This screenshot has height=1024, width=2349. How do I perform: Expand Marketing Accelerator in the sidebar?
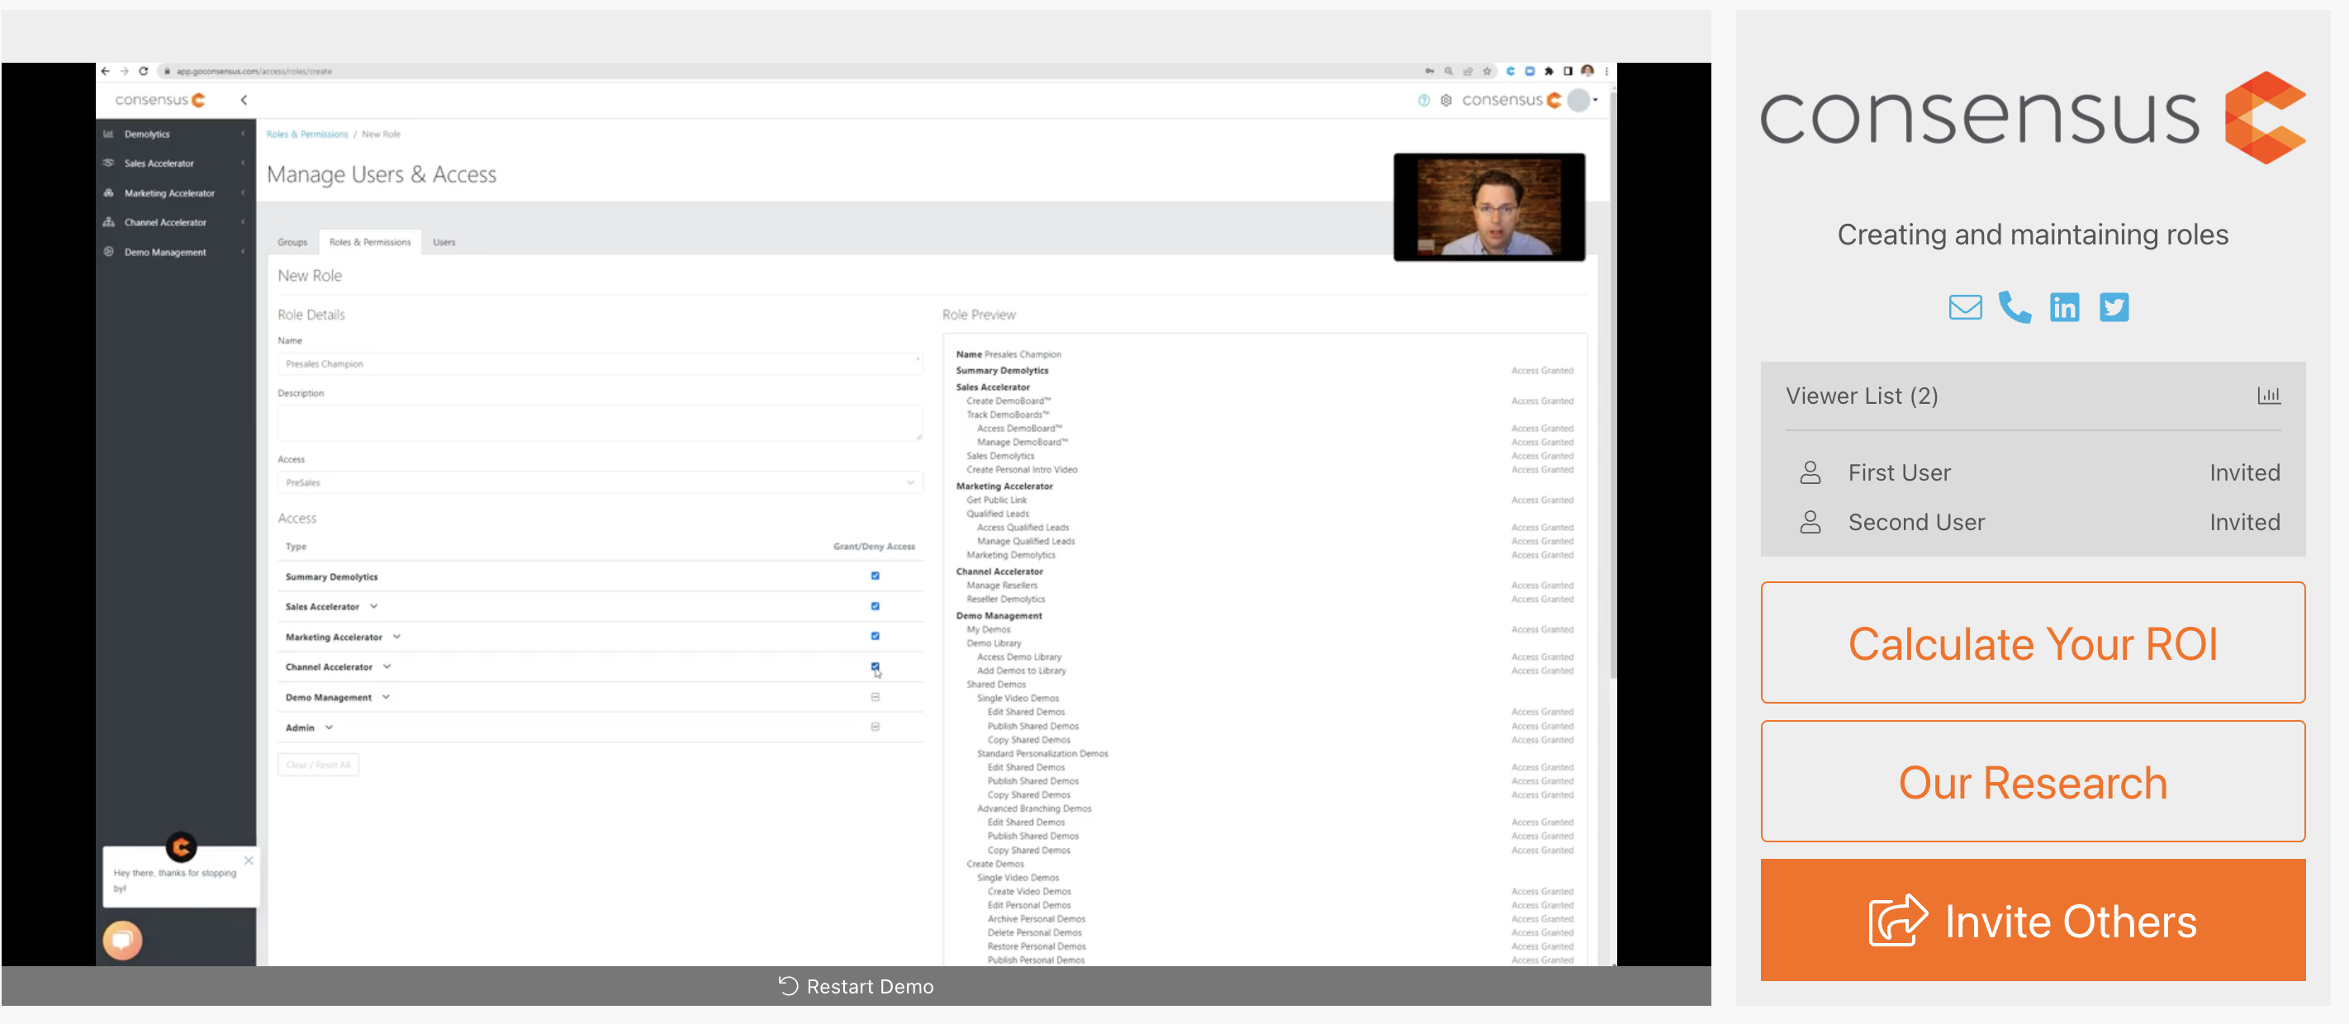[x=175, y=193]
